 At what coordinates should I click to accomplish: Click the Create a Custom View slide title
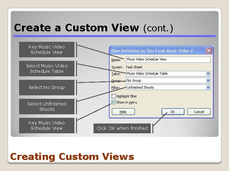point(94,28)
